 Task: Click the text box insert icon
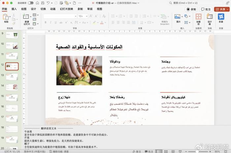[186, 22]
